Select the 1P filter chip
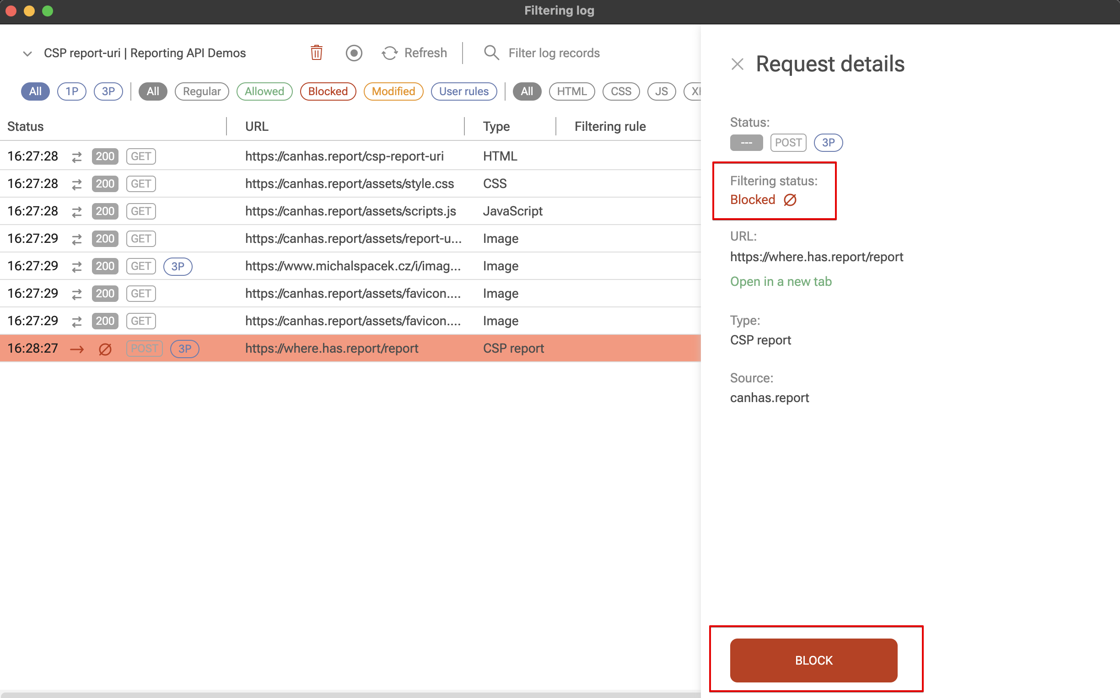The width and height of the screenshot is (1120, 698). click(71, 91)
